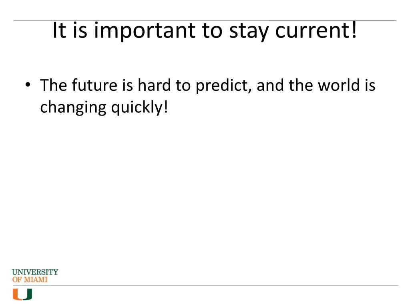Click the word 'It' starting the title
Image resolution: width=410 pixels, height=307 pixels.
click(59, 30)
